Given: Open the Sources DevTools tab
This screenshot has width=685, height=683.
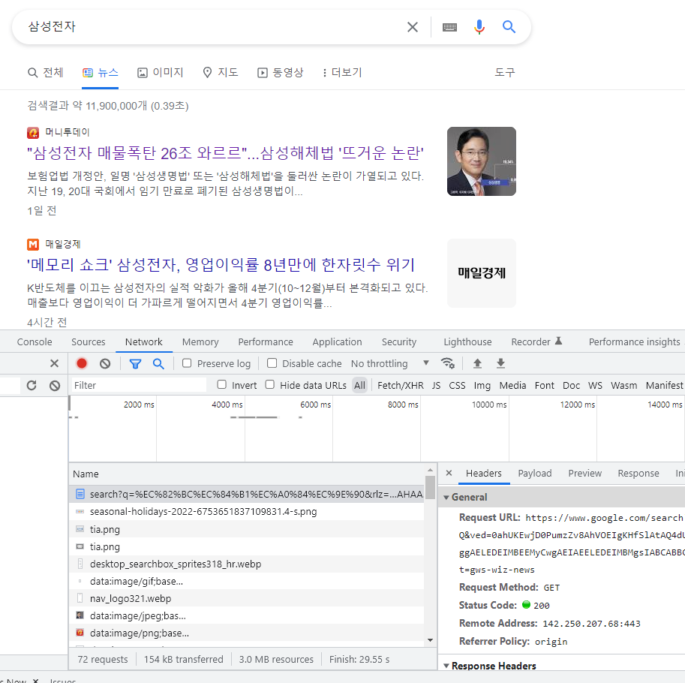Looking at the screenshot, I should pos(89,341).
